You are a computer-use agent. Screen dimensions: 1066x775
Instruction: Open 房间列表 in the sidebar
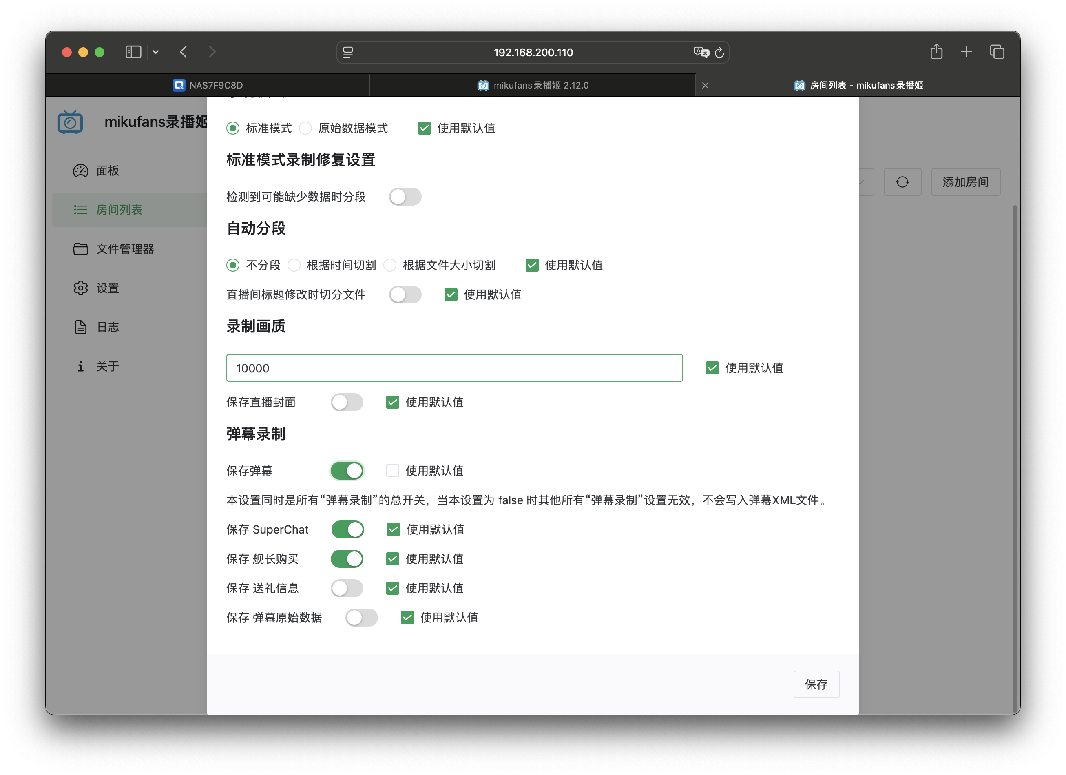coord(129,210)
